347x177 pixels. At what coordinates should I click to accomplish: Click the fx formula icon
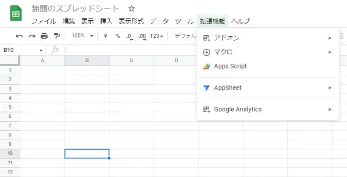click(55, 50)
